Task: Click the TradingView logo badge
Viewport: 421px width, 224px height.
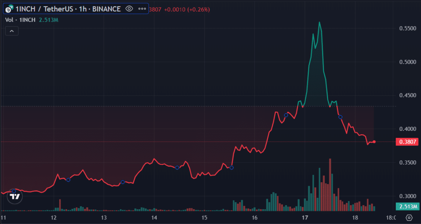Action: [x=15, y=197]
